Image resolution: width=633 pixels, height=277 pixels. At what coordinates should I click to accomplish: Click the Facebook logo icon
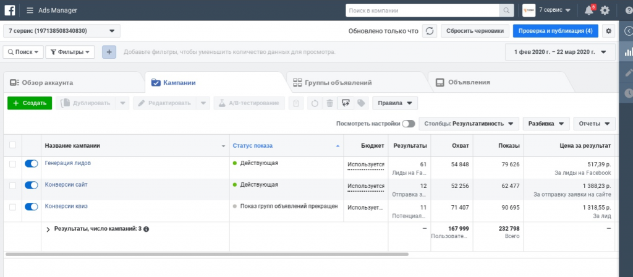(10, 10)
